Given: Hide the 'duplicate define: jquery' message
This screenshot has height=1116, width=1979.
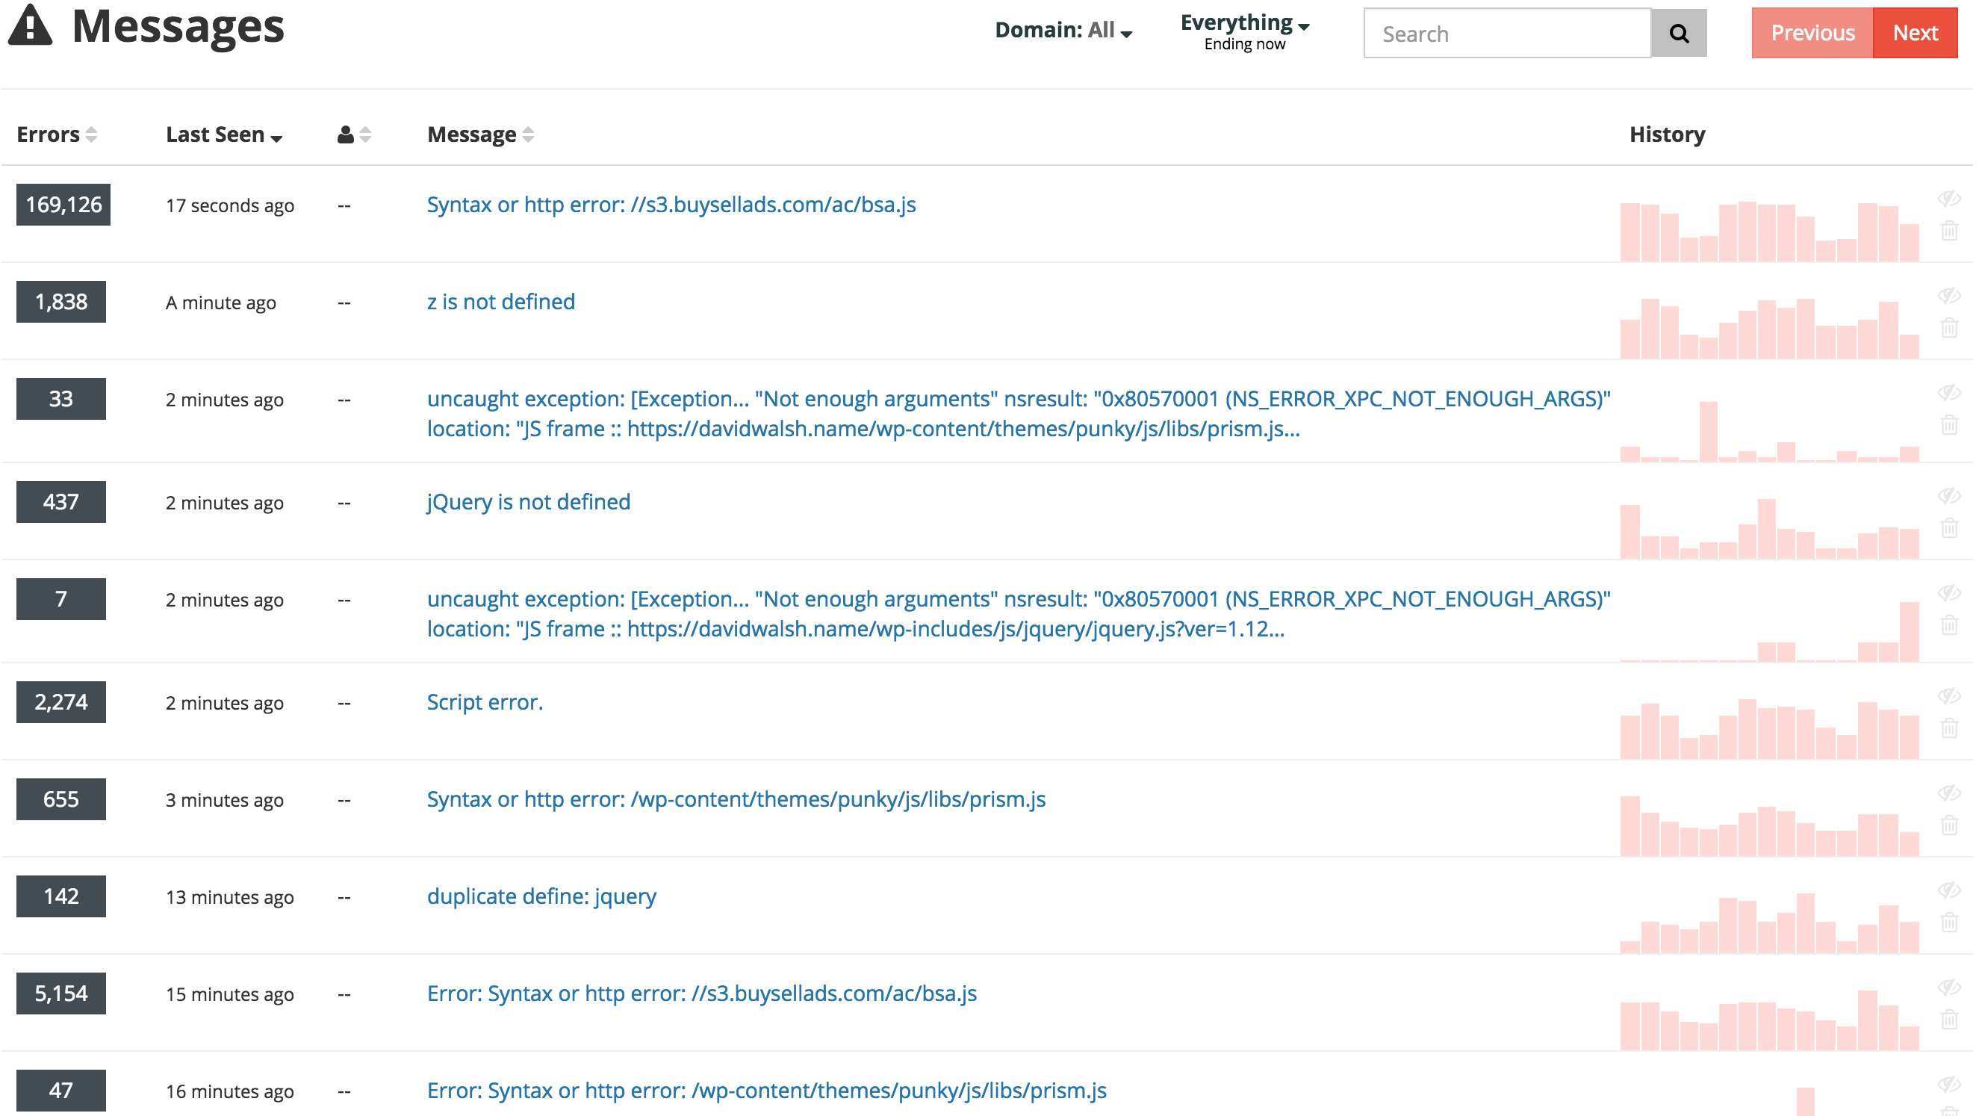Looking at the screenshot, I should coord(1949,890).
